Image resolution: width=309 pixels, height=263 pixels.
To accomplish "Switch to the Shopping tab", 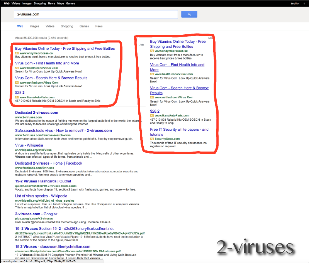I will coord(67,26).
